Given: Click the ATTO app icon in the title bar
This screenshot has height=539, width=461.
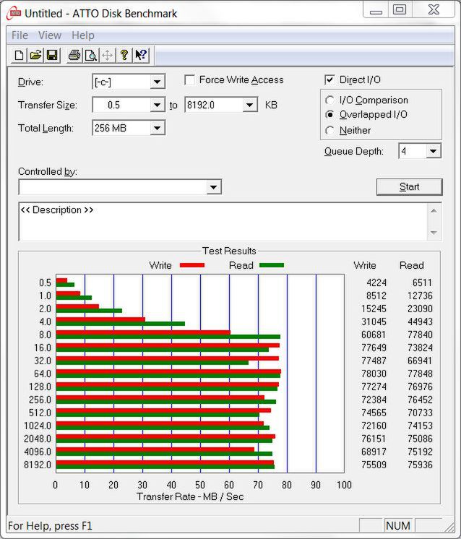Looking at the screenshot, I should tap(14, 14).
